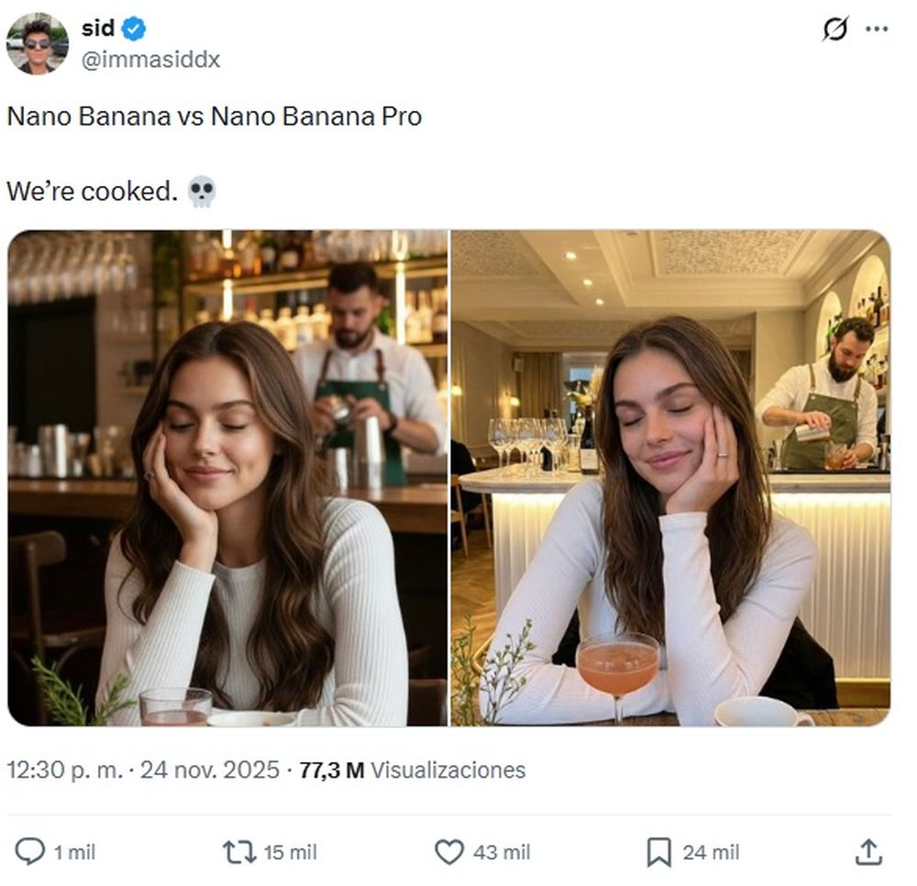Viewport: 917px width, 886px height.
Task: Open the @immasiddx handle link
Action: point(150,60)
